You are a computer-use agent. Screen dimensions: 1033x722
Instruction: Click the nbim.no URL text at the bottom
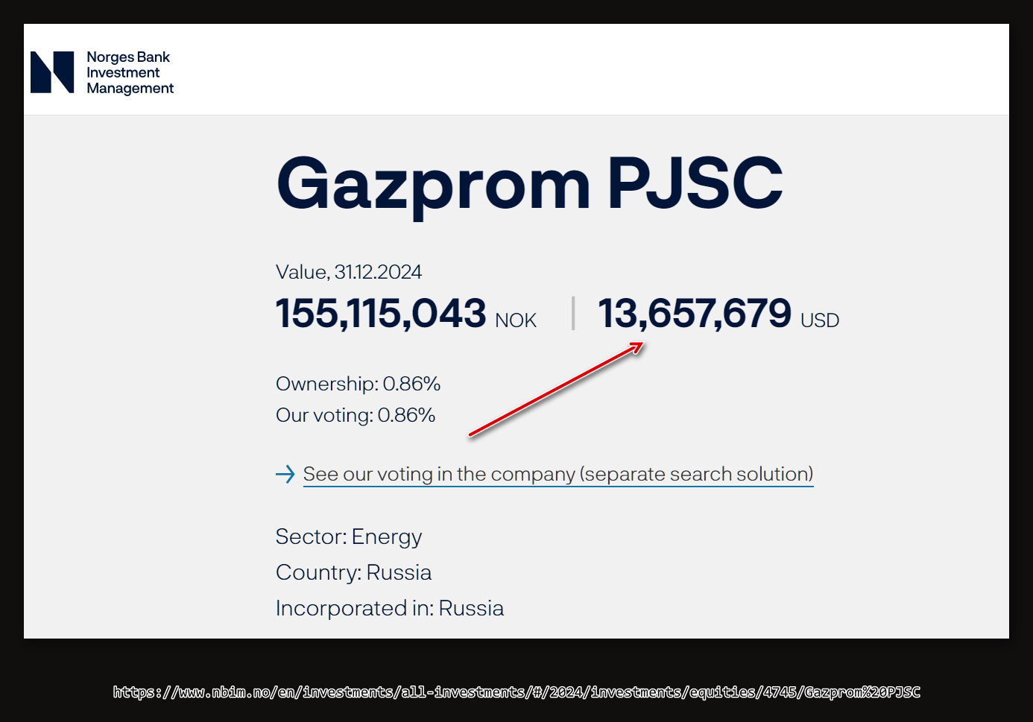click(x=516, y=692)
